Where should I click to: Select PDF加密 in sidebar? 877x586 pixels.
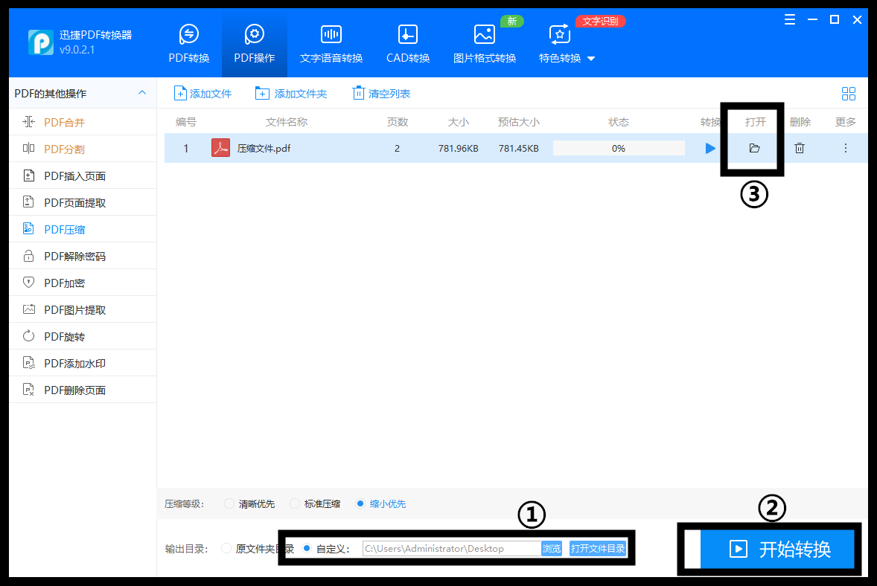(83, 283)
